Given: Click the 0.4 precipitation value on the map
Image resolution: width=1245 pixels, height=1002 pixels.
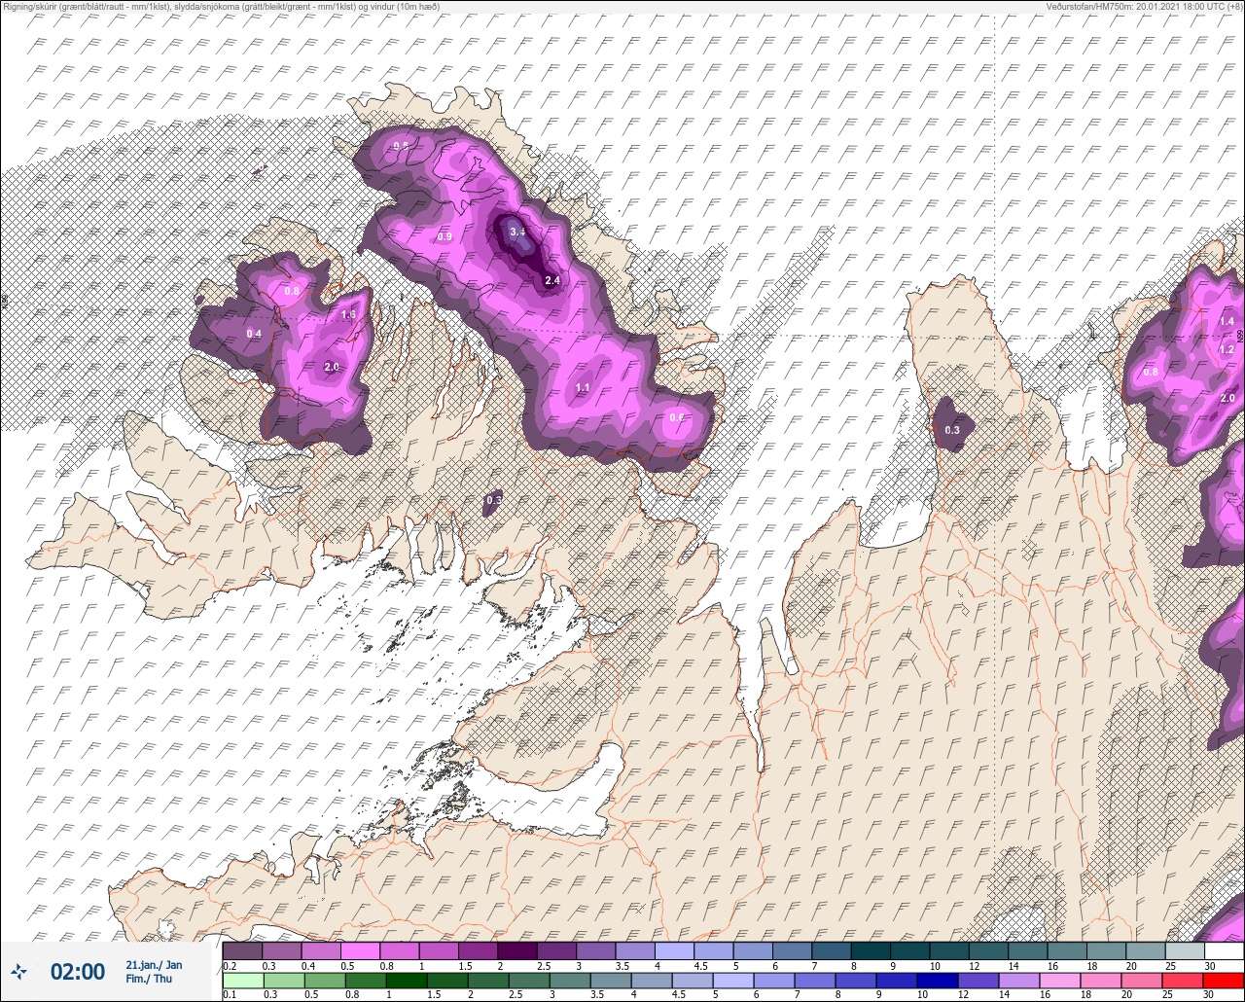Looking at the screenshot, I should (254, 334).
